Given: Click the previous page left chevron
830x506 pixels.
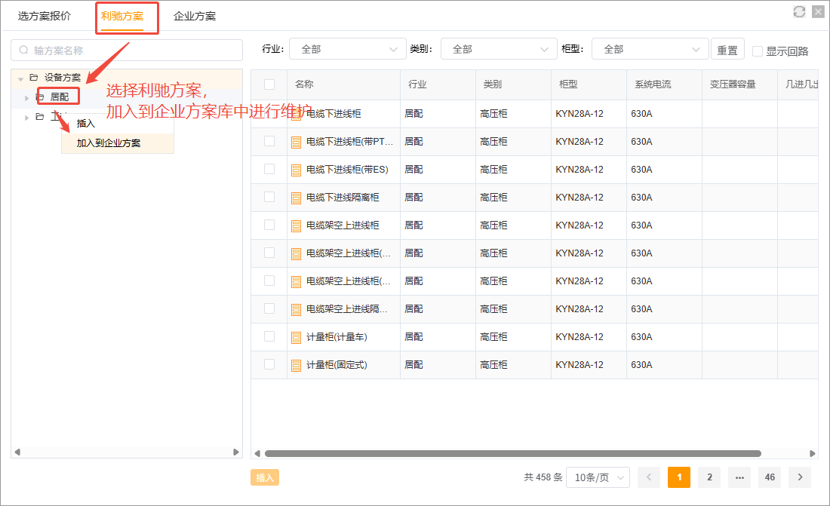Looking at the screenshot, I should point(648,477).
